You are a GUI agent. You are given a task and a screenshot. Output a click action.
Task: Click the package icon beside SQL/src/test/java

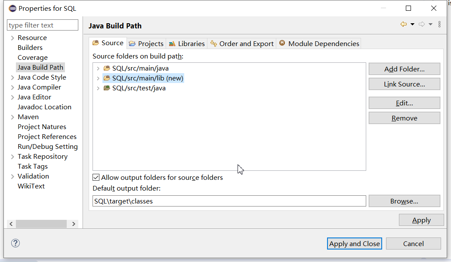[x=107, y=88]
